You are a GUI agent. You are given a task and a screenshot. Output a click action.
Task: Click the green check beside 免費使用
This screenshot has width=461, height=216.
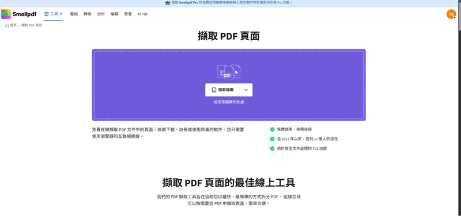click(x=272, y=129)
